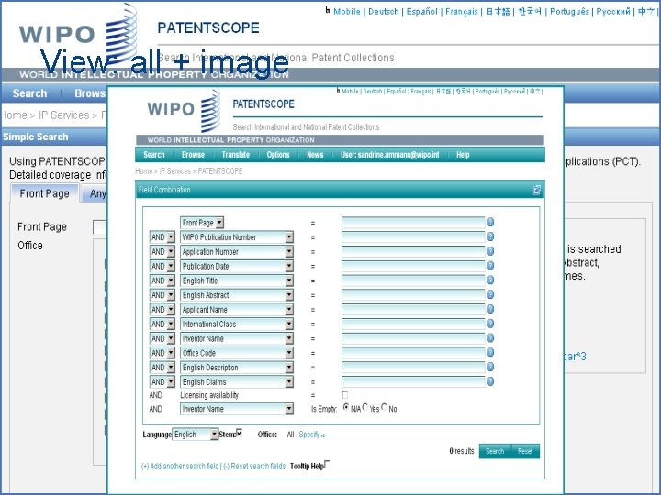Image resolution: width=661 pixels, height=495 pixels.
Task: Open the Inventor Name dropdown in Is Empty row
Action: click(x=237, y=409)
